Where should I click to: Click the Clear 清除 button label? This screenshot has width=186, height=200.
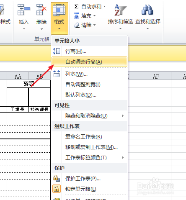[x=86, y=25]
